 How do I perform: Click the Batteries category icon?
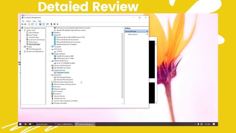click(52, 33)
